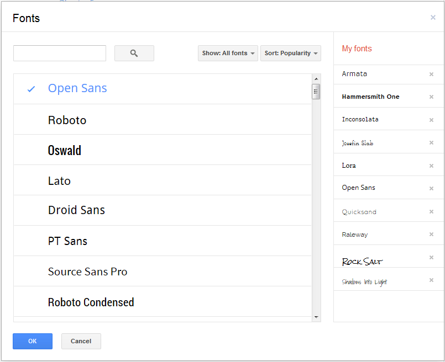
Task: Cancel the Fonts dialog
Action: tap(81, 341)
